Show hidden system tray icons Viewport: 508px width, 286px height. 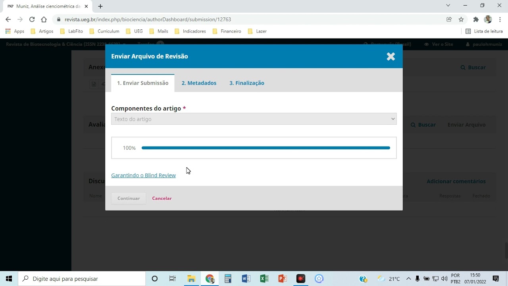coord(409,279)
